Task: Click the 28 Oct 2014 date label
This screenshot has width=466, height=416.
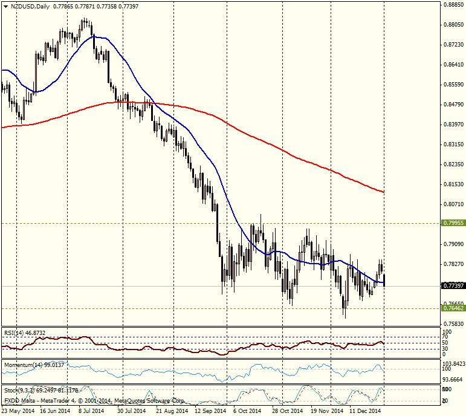Action: click(x=286, y=411)
